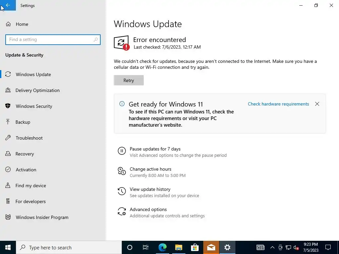Click the update error status icon
This screenshot has width=339, height=254.
(121, 43)
